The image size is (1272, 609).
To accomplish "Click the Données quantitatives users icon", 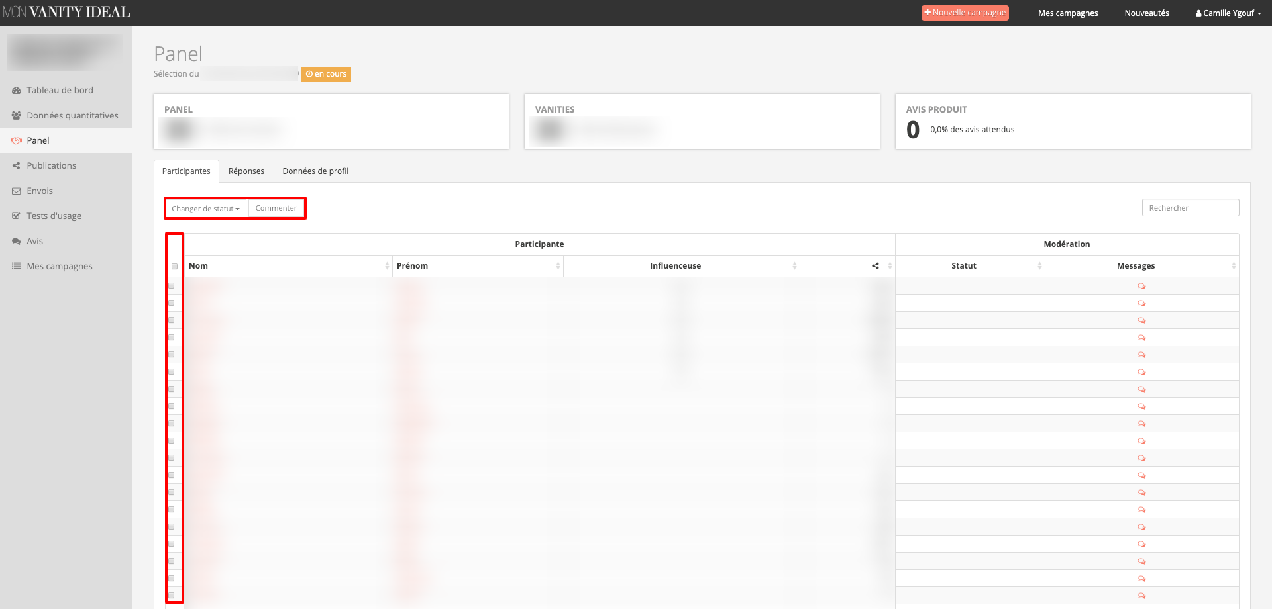I will pos(17,116).
